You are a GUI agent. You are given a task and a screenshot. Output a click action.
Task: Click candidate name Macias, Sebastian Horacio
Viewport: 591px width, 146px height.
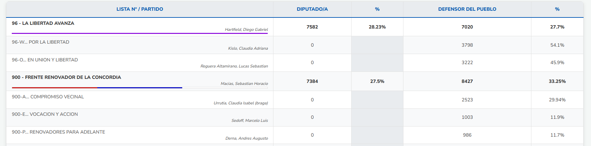pos(244,84)
